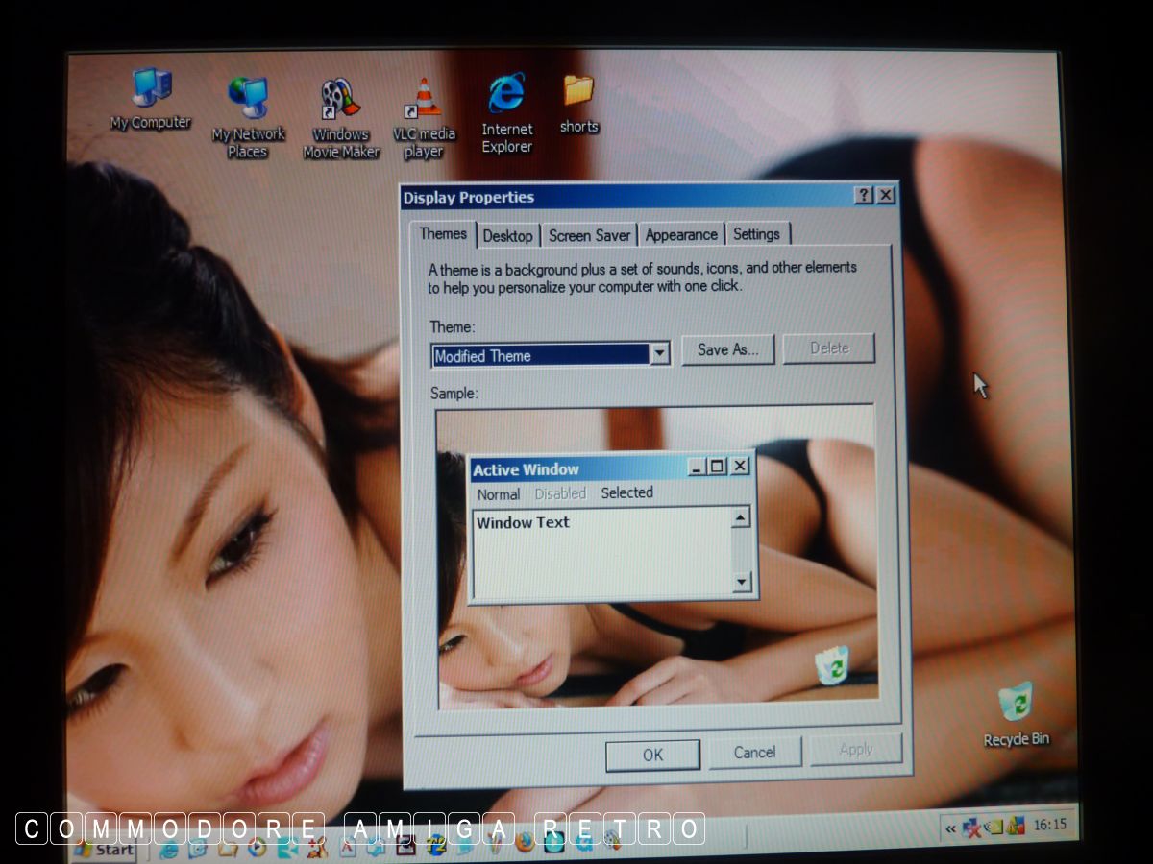This screenshot has height=864, width=1153.
Task: Switch to the Screen Saver tab
Action: coord(589,235)
